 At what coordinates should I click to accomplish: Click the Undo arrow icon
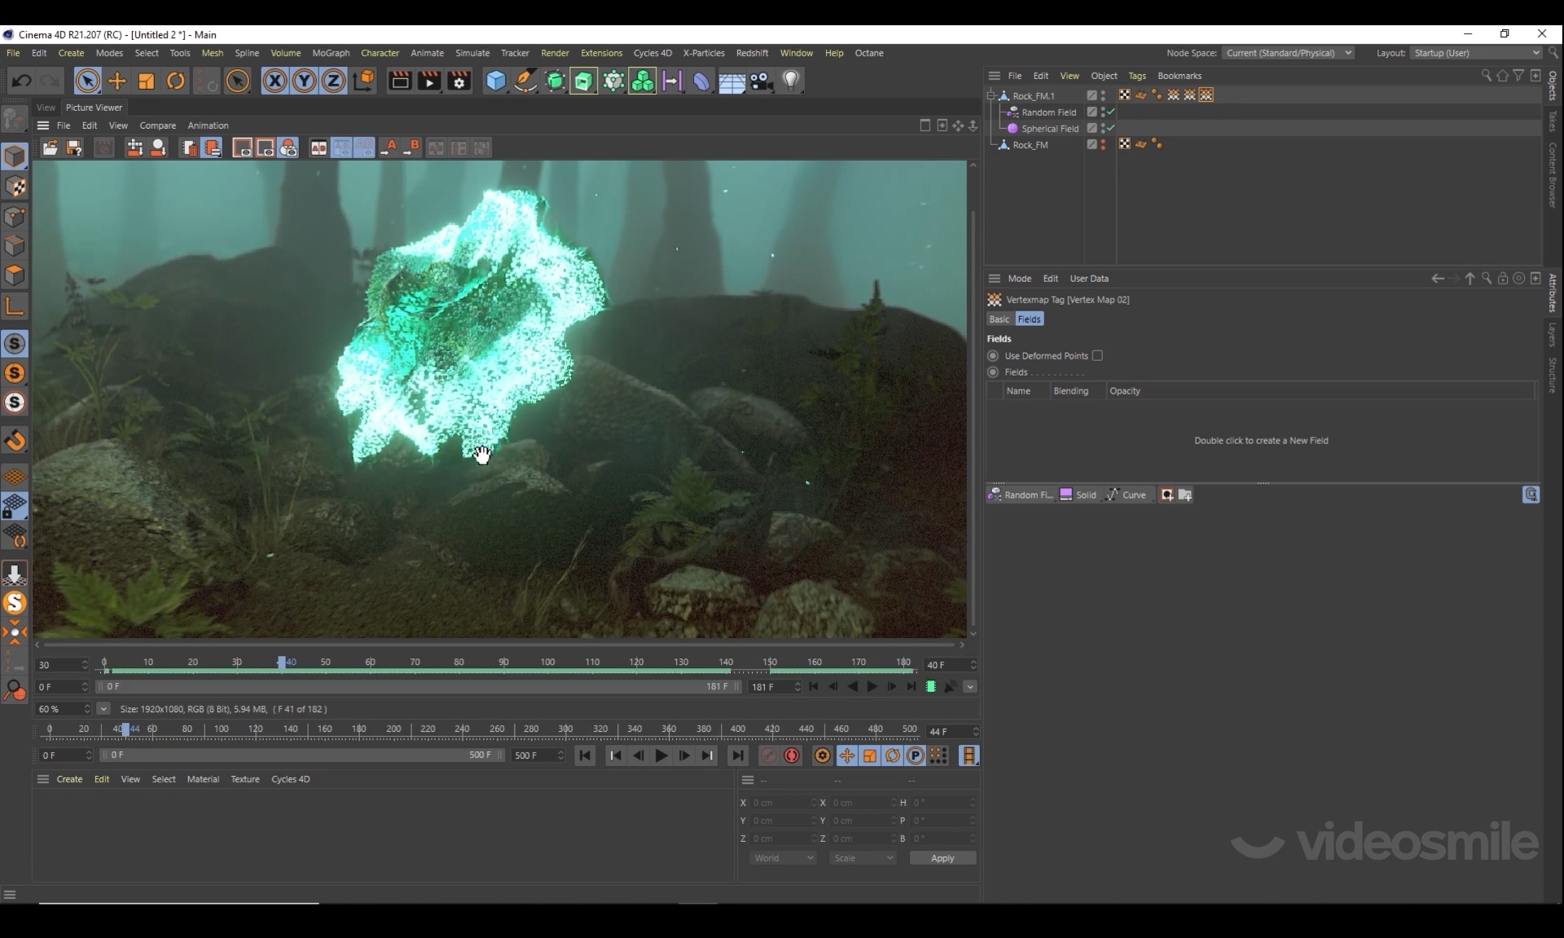pos(22,81)
